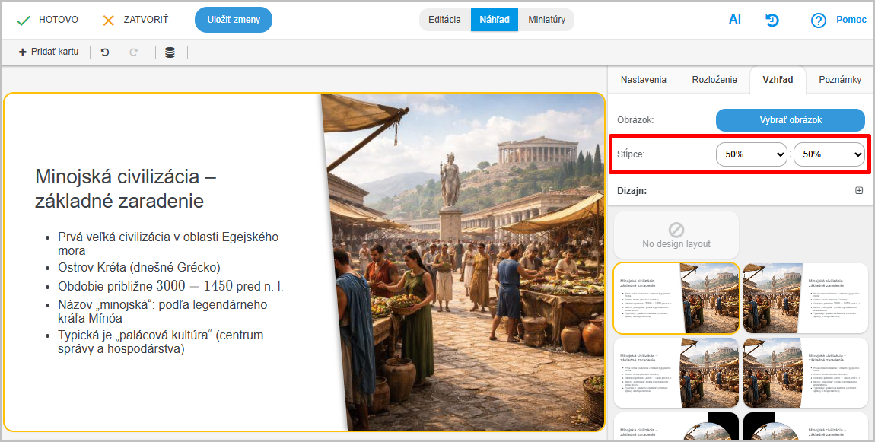Image resolution: width=875 pixels, height=442 pixels.
Task: Switch to Náhľad view mode
Action: pos(495,20)
